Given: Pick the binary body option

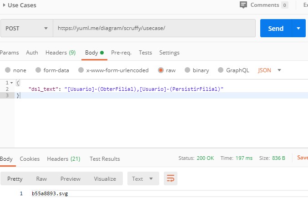Looking at the screenshot, I should 187,70.
